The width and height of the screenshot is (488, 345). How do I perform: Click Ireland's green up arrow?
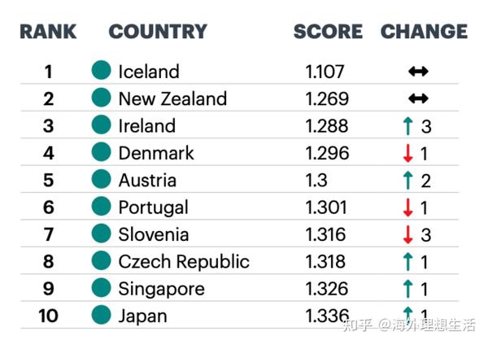tap(408, 126)
